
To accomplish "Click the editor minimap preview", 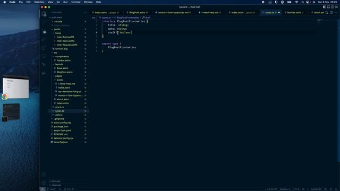I will 319,21.
